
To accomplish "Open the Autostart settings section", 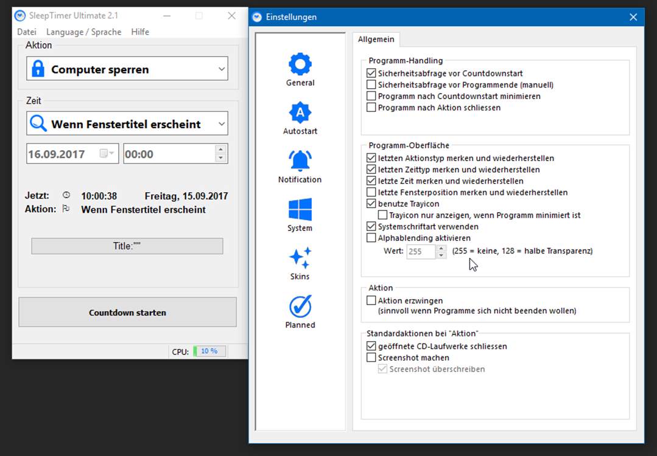I will pos(300,118).
